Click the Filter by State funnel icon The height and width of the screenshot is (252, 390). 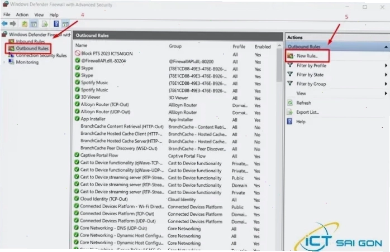(290, 75)
